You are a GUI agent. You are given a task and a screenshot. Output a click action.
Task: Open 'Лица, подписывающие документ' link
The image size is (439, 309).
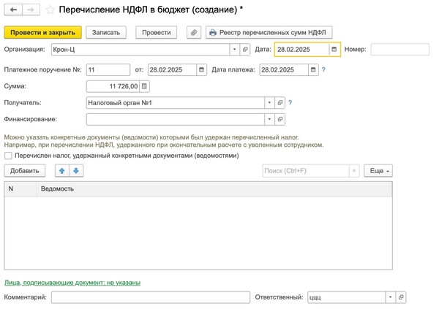point(72,282)
